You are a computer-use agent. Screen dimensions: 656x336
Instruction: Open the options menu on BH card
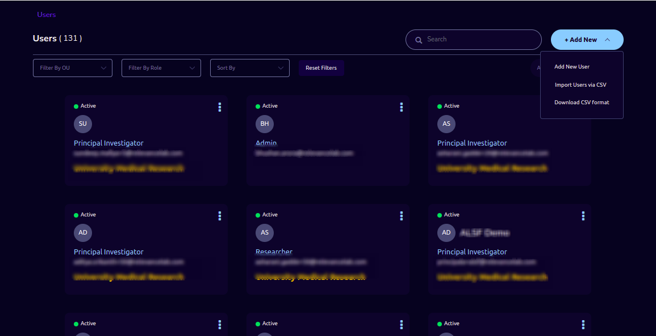pos(401,107)
